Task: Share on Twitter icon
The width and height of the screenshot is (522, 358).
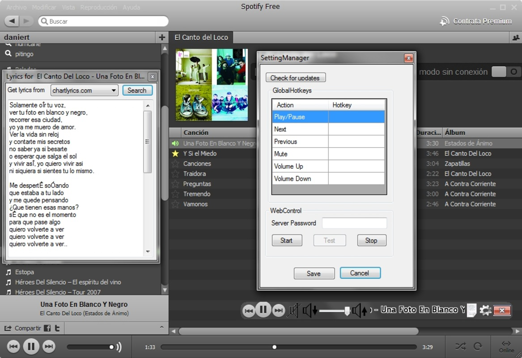Action: pos(57,328)
